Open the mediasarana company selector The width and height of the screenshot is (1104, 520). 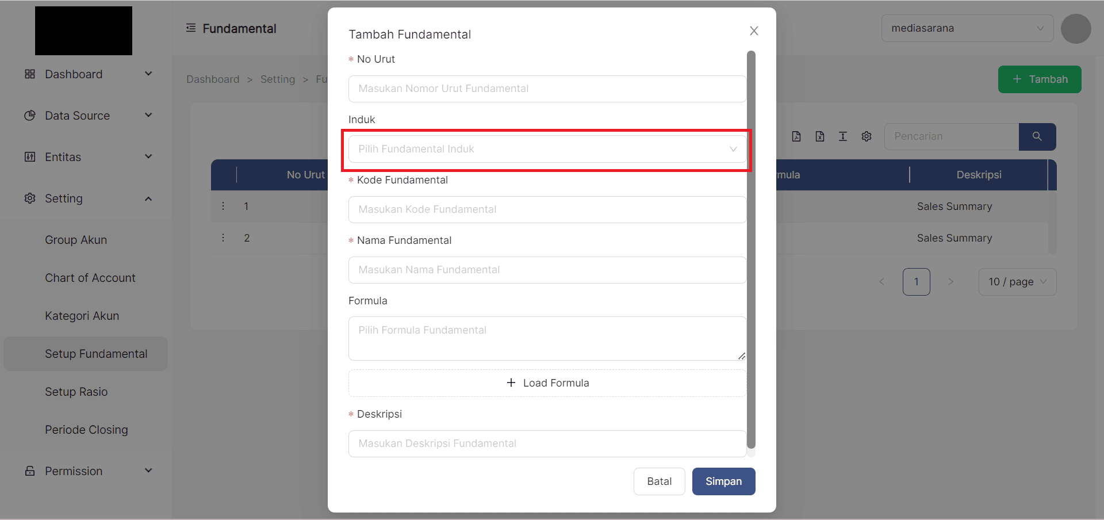[x=967, y=29]
